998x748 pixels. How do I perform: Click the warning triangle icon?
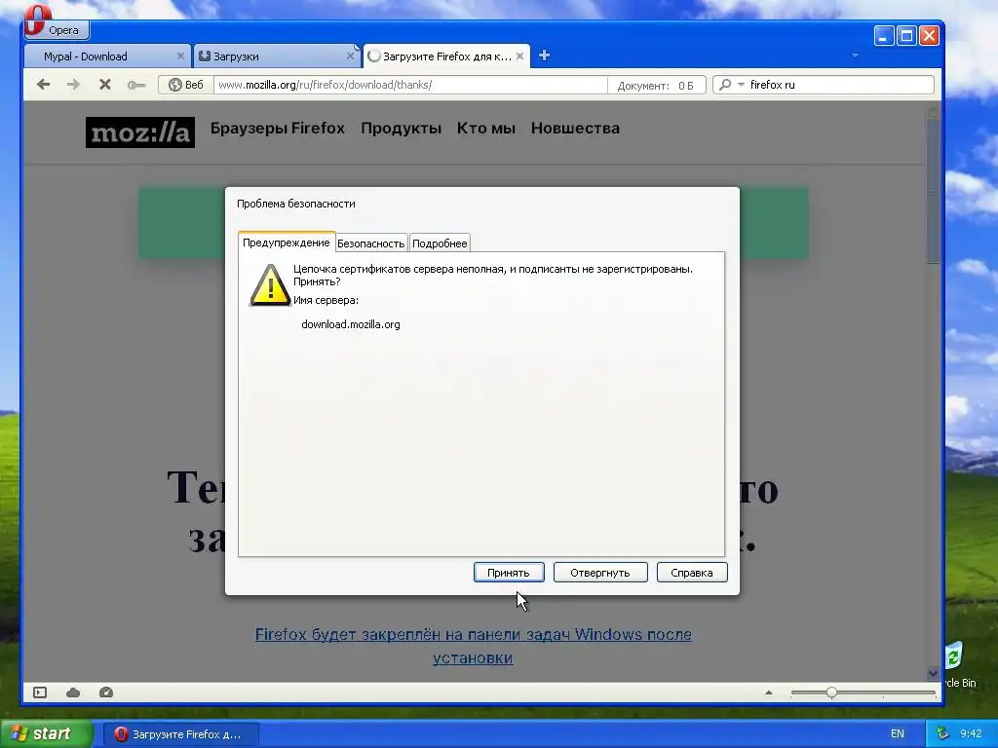coord(270,285)
